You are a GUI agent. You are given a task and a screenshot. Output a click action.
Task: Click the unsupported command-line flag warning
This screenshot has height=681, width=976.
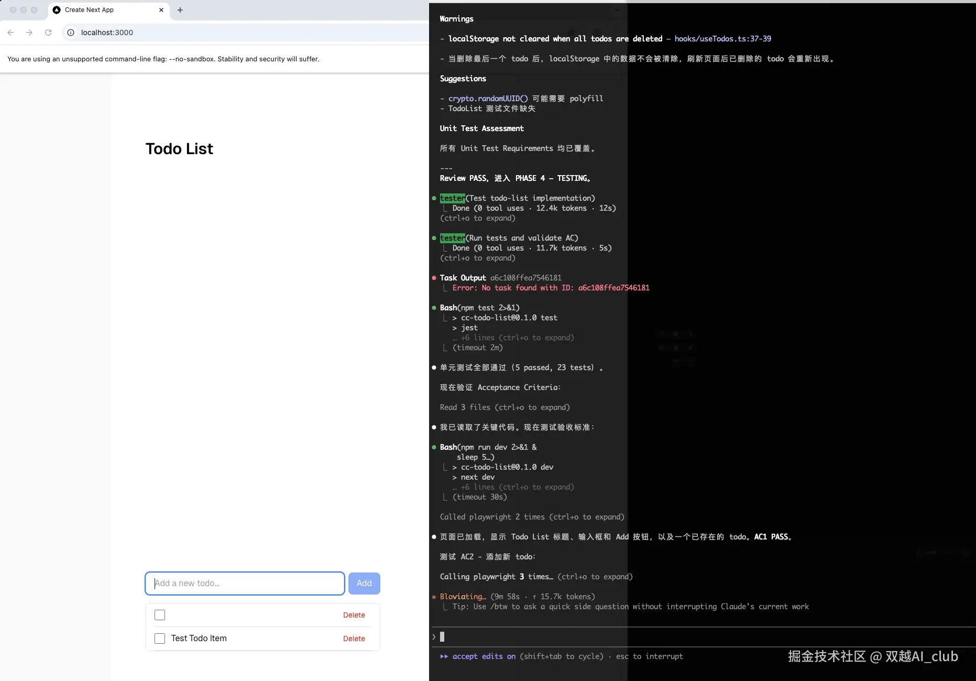coord(163,59)
